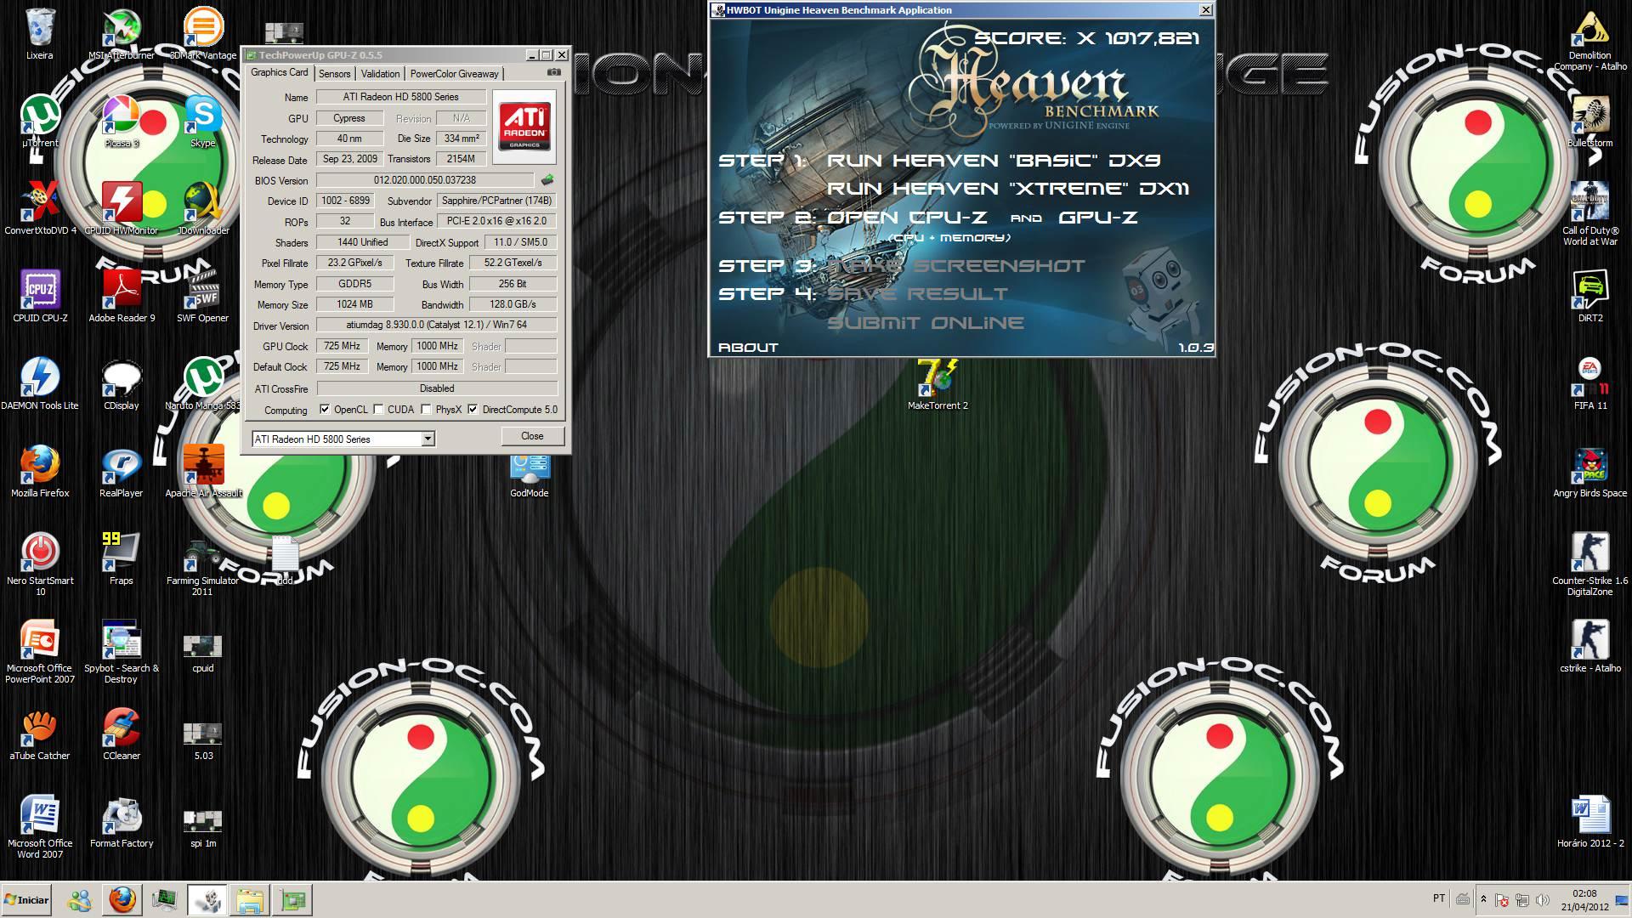The width and height of the screenshot is (1632, 918).
Task: Open SWF Opener desktop icon
Action: click(203, 297)
